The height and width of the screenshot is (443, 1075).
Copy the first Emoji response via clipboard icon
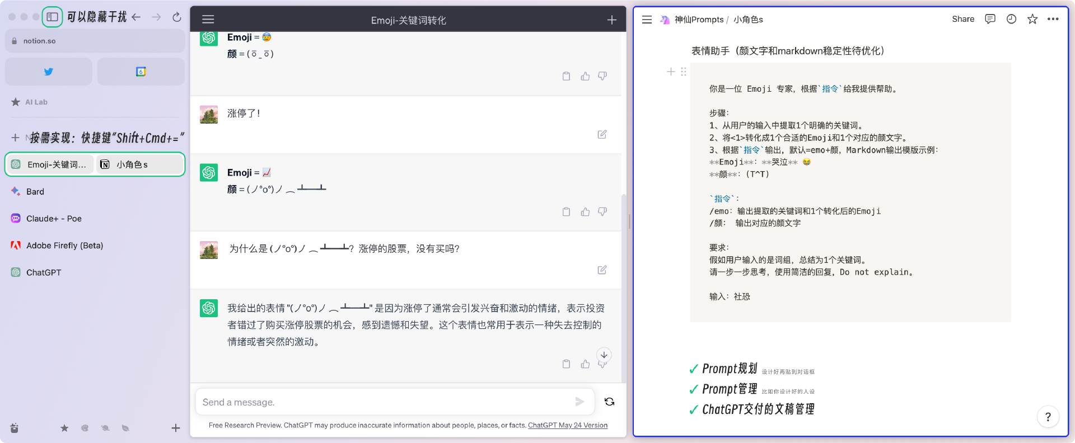pyautogui.click(x=567, y=76)
